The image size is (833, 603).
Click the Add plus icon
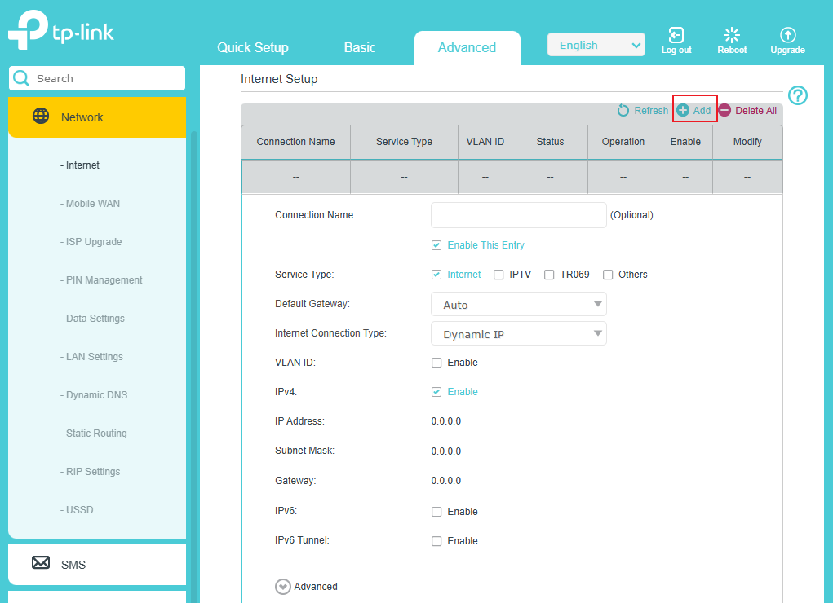coord(683,111)
